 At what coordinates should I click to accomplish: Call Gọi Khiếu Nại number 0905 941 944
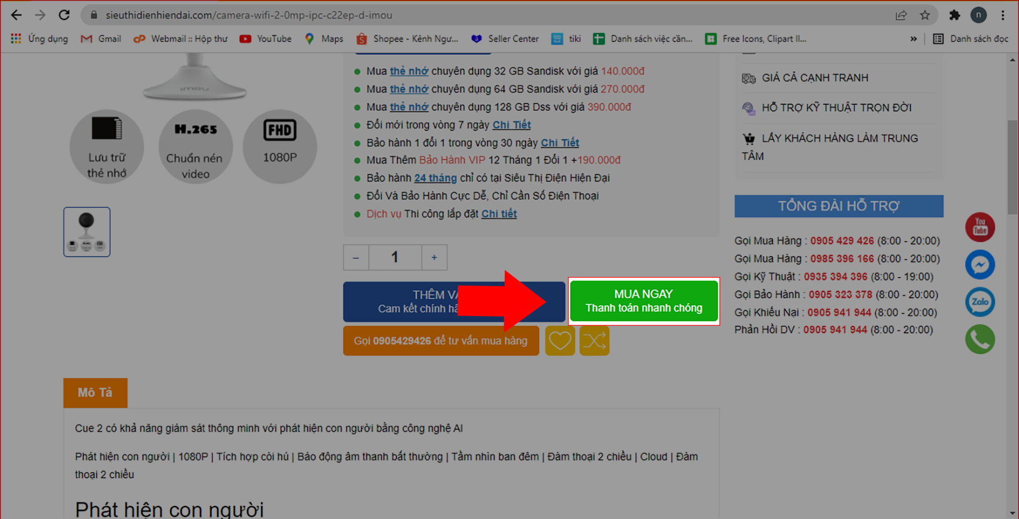point(839,312)
